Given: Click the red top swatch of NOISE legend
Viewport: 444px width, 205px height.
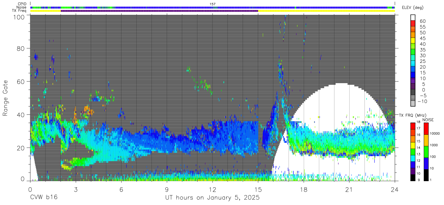Looking at the screenshot, I should (x=426, y=128).
